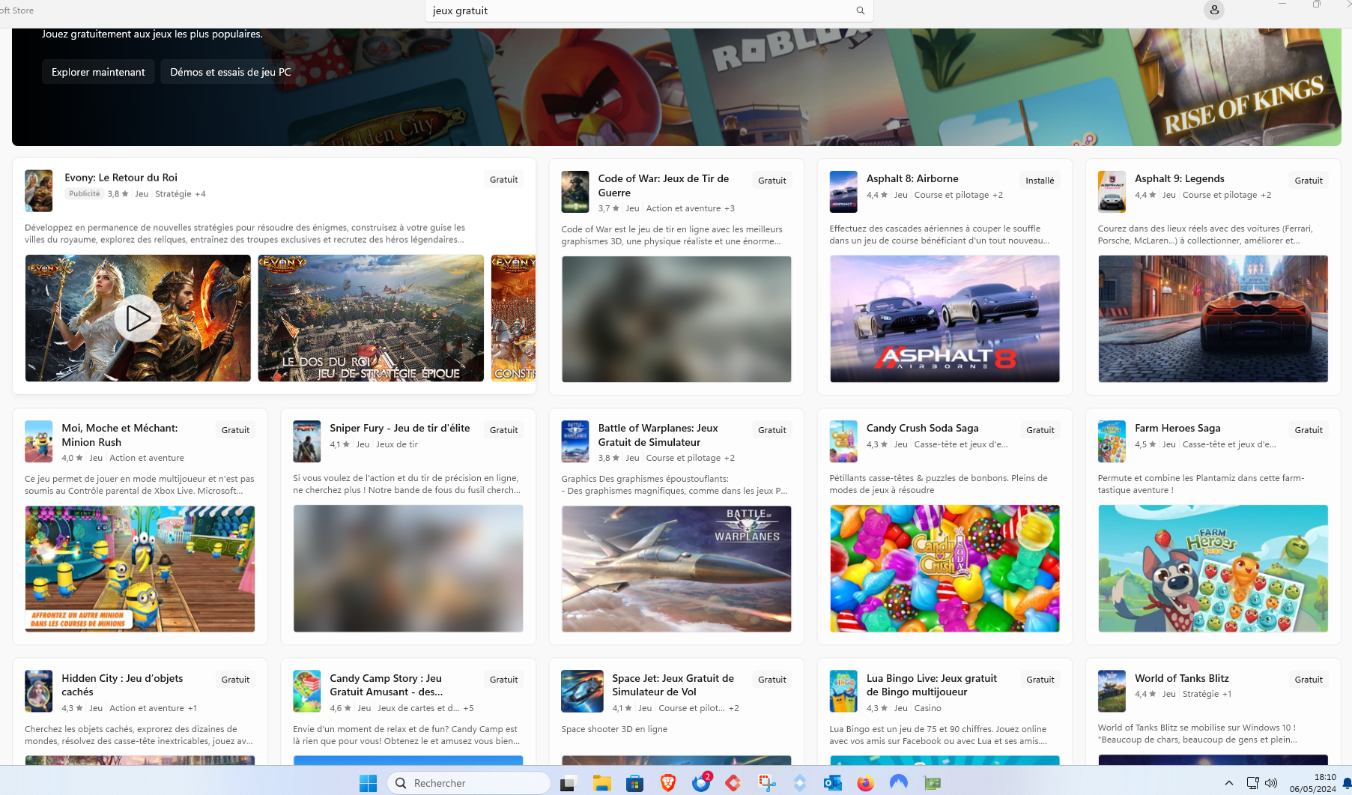1352x795 pixels.
Task: Open the Snipping Tool from the taskbar
Action: point(766,783)
